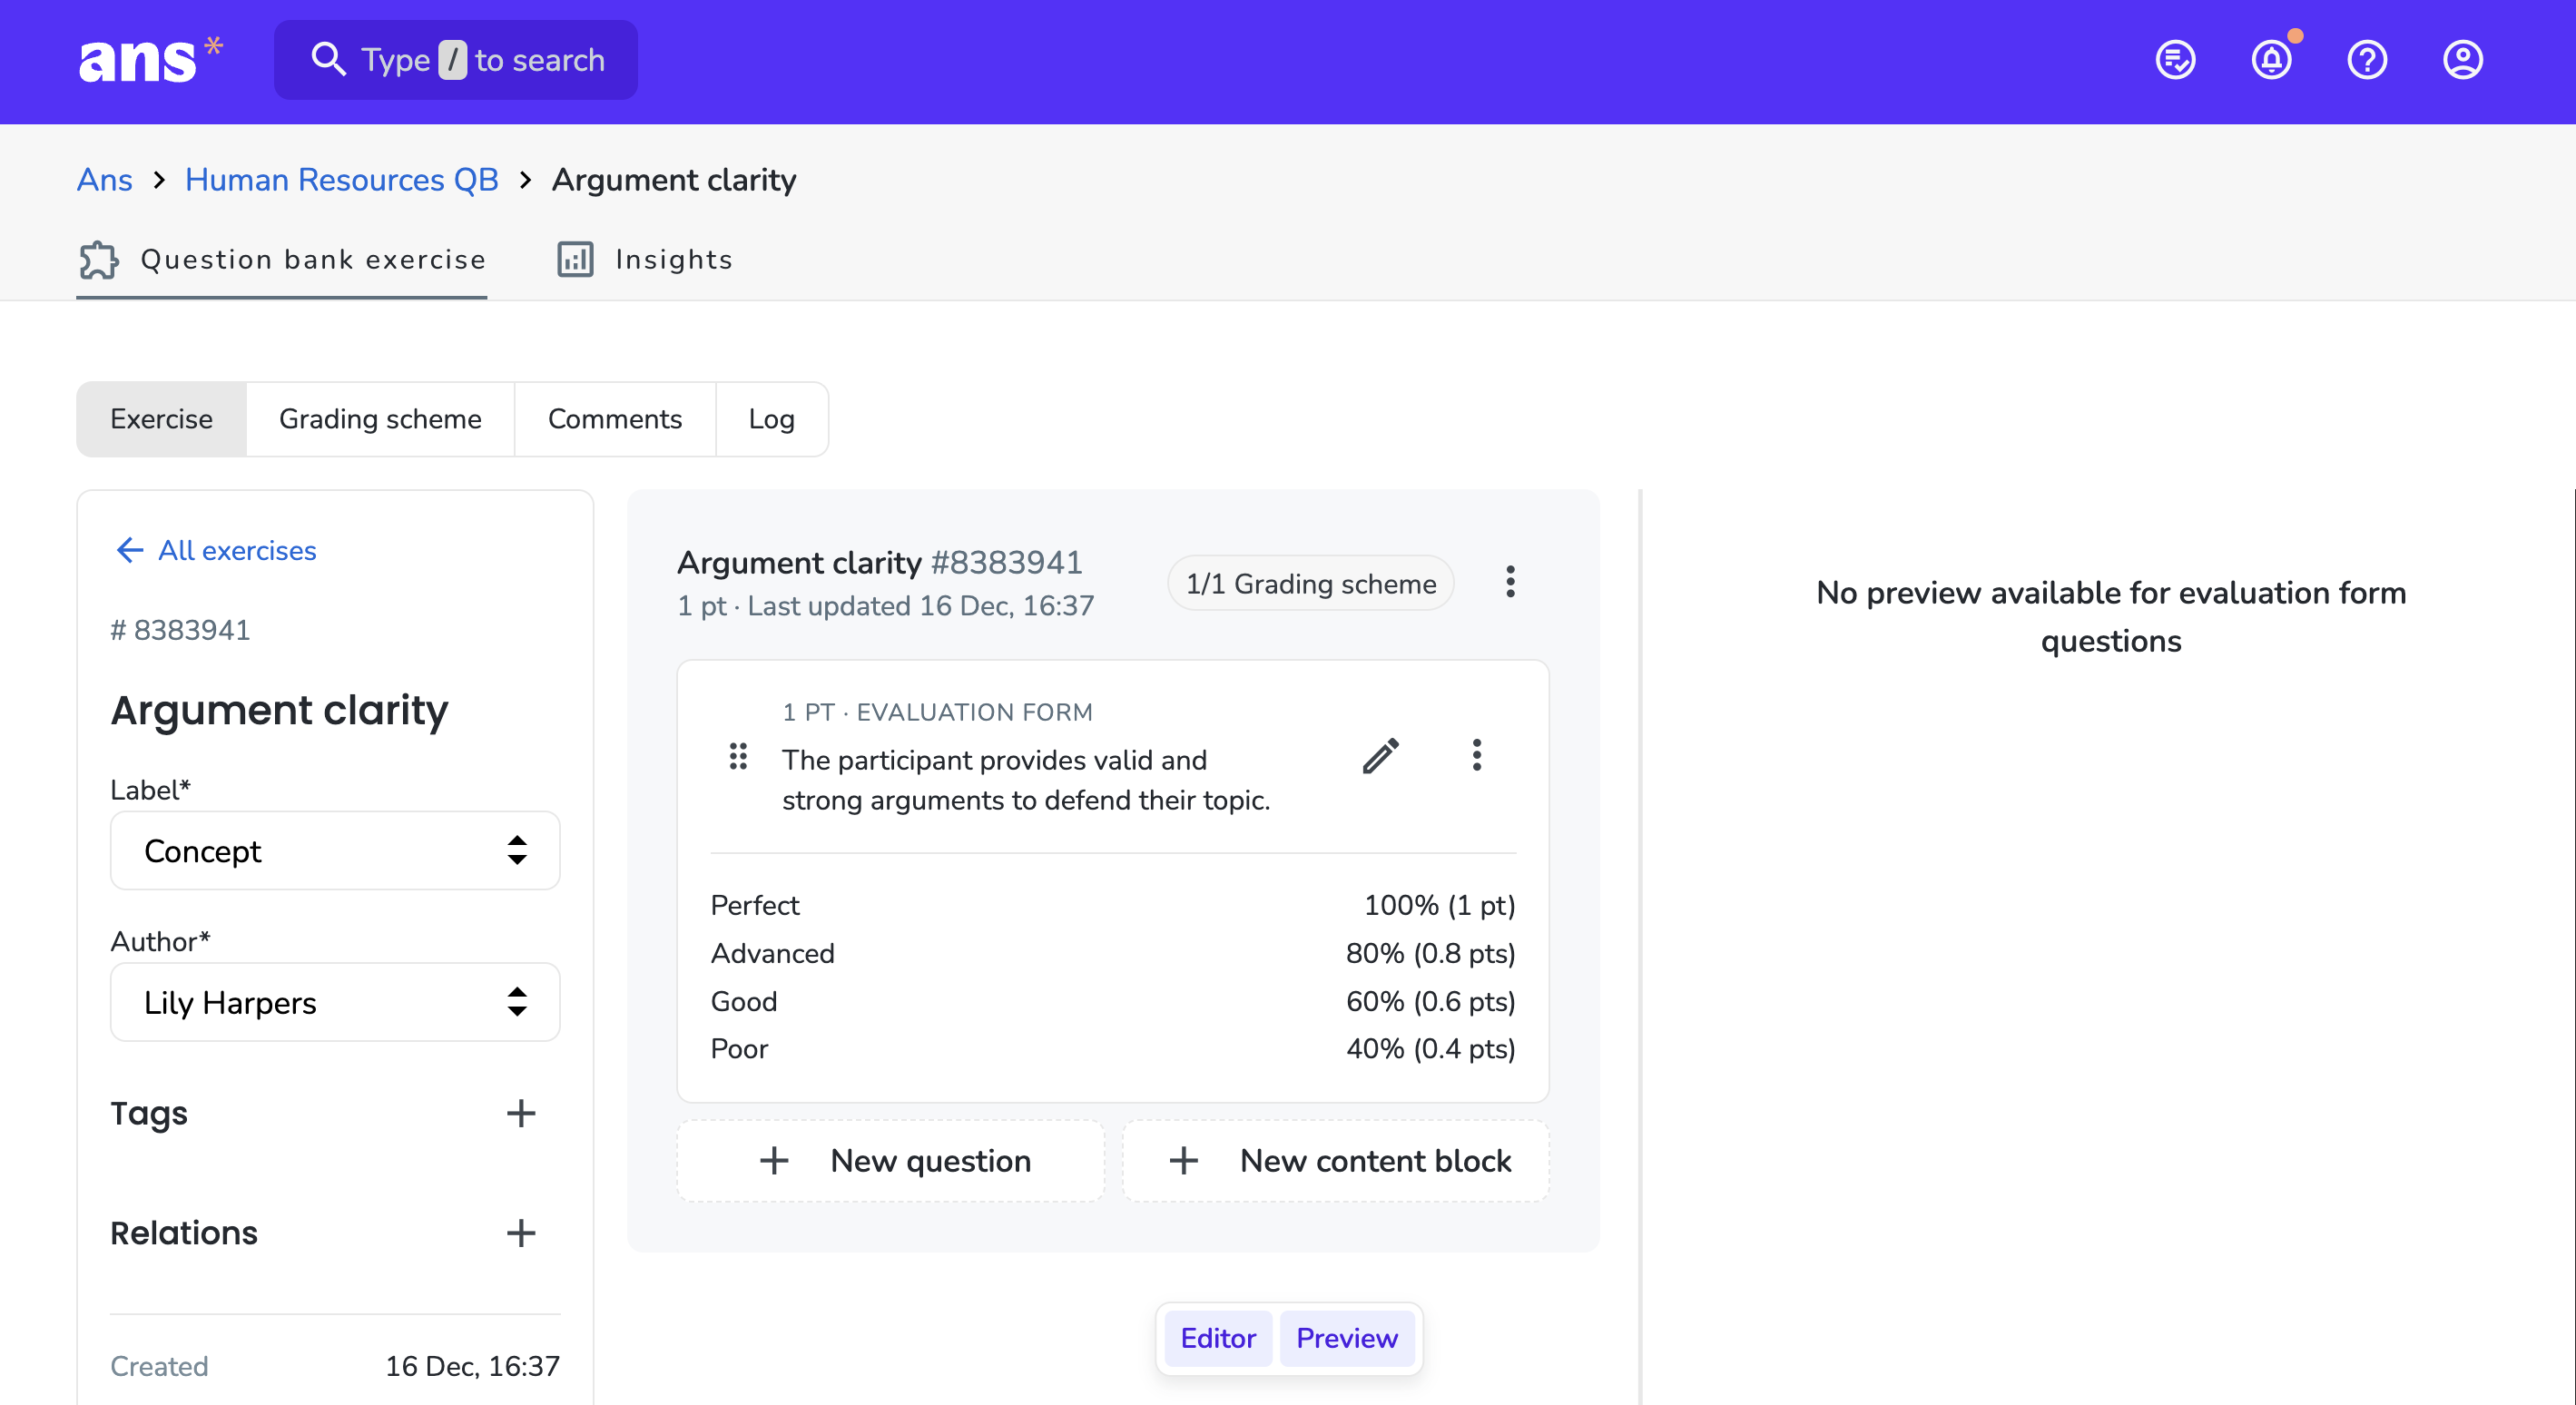2576x1405 pixels.
Task: Click the sidebar Argument clarity heading
Action: pos(279,710)
